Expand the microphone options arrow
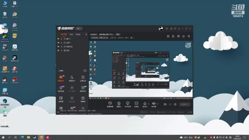This screenshot has height=140, width=249. click(x=148, y=104)
